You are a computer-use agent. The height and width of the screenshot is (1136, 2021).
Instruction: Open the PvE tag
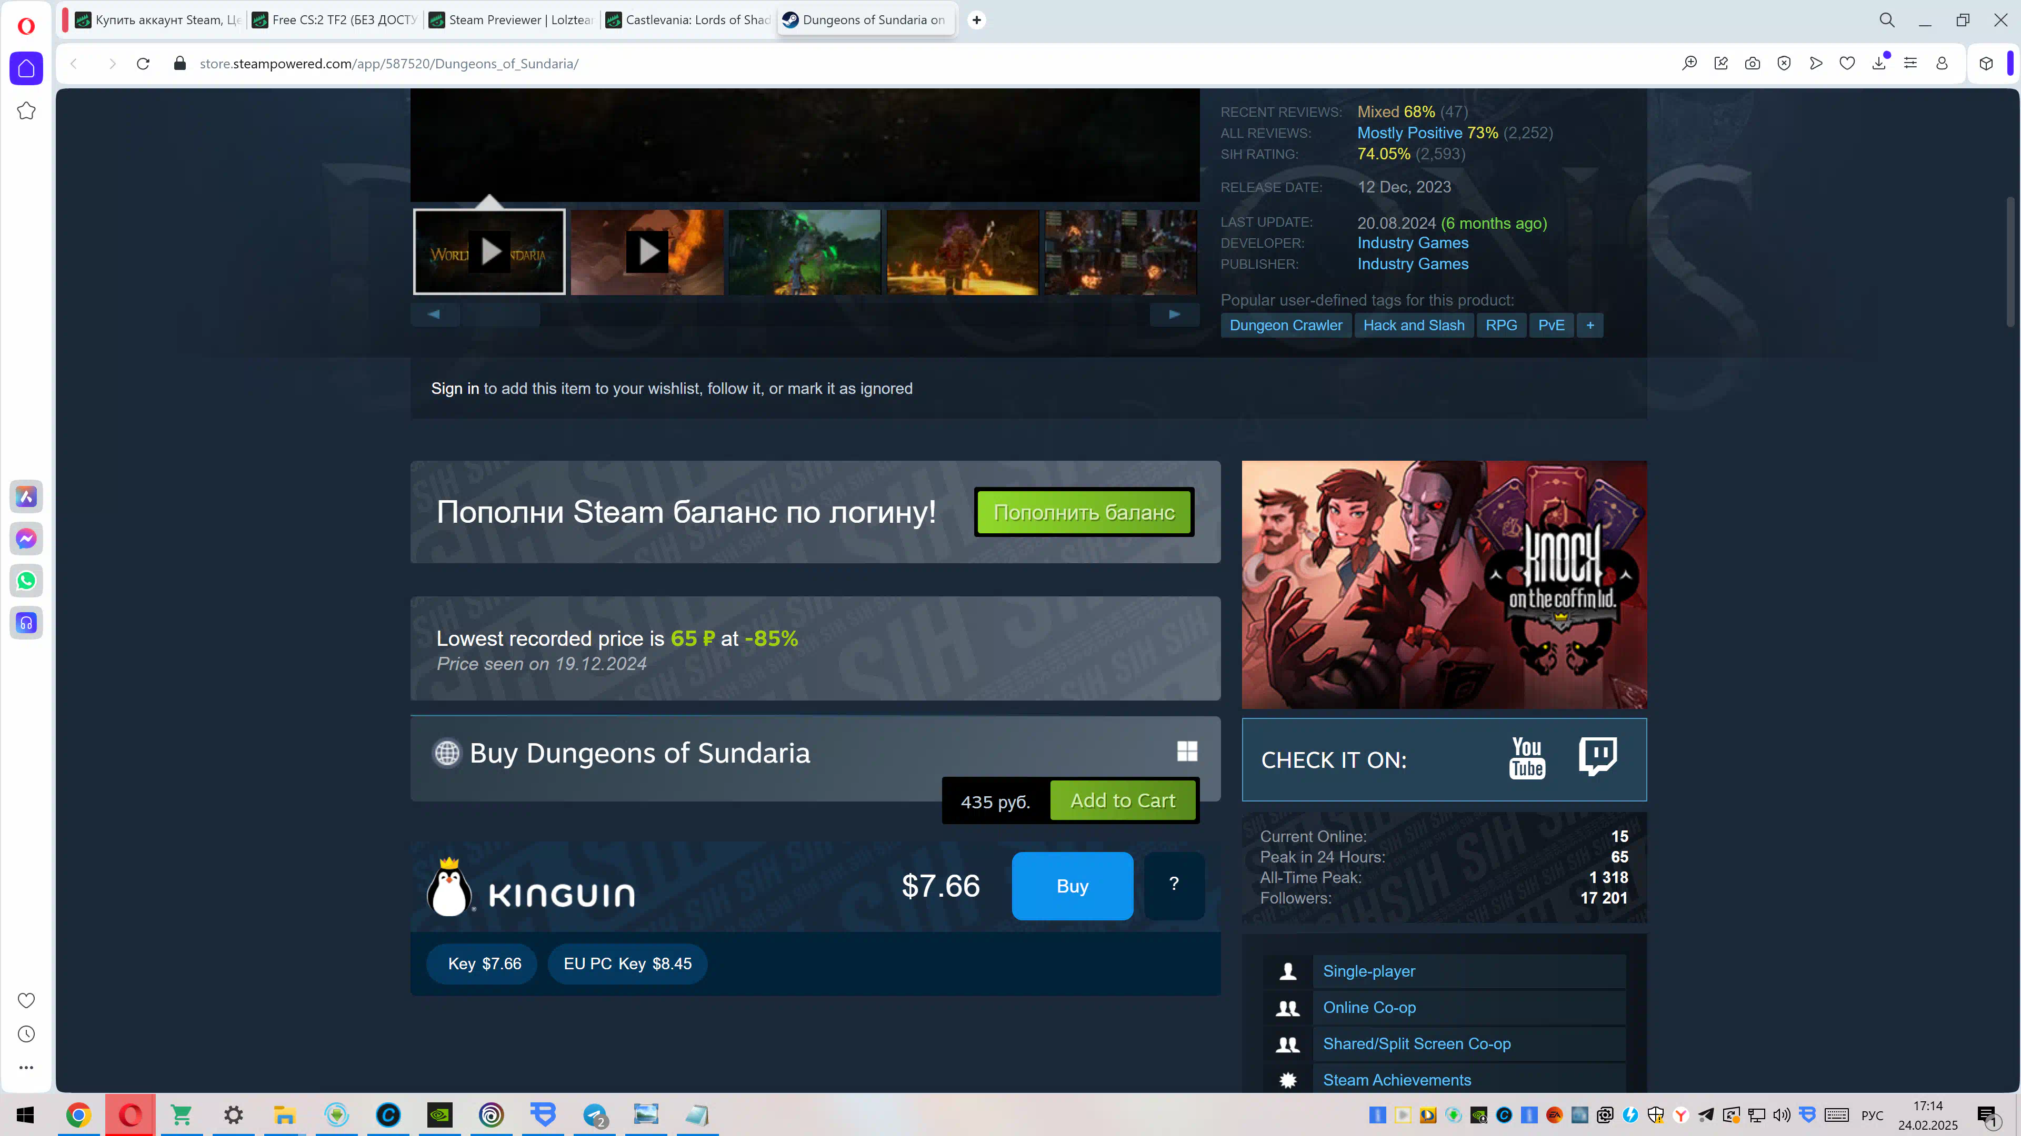1551,326
